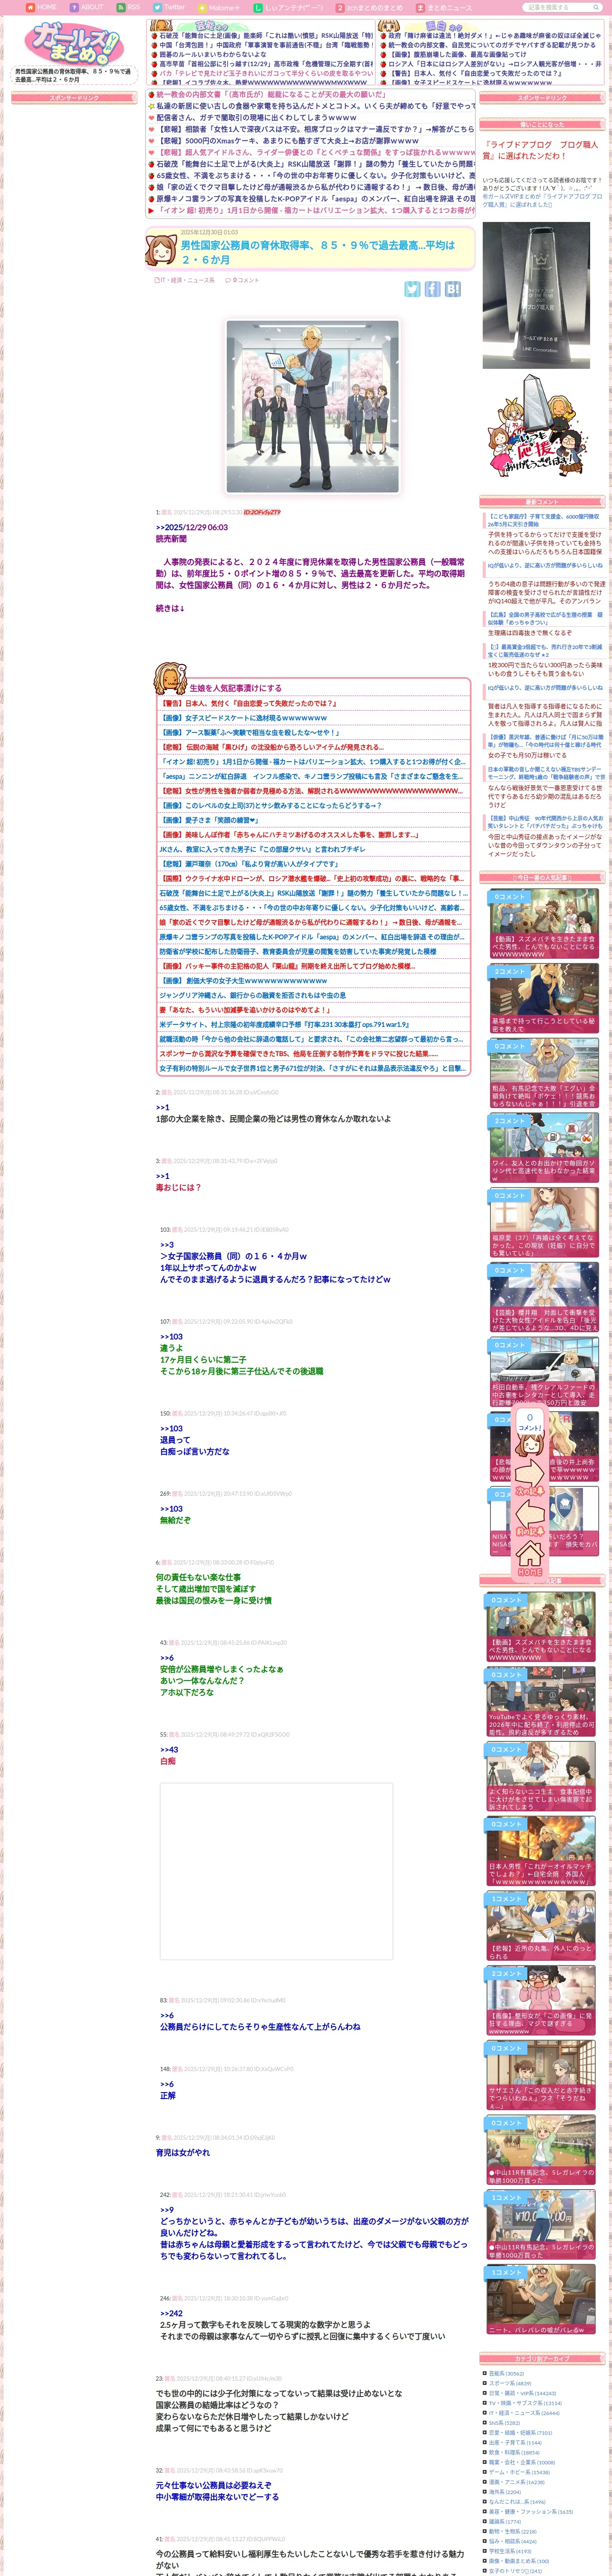612x2576 pixels.
Task: Open the RSS feed link in top bar
Action: pyautogui.click(x=128, y=7)
